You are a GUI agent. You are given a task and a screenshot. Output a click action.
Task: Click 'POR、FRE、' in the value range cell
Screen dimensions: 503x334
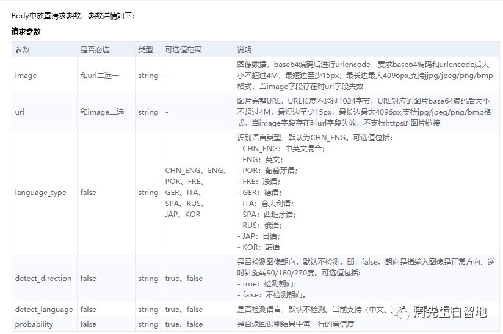(x=184, y=182)
